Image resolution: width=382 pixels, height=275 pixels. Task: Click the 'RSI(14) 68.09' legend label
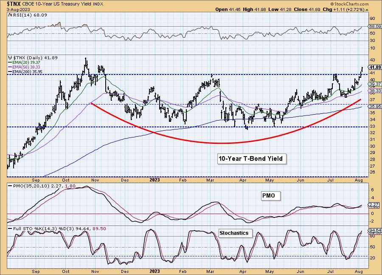pos(29,15)
